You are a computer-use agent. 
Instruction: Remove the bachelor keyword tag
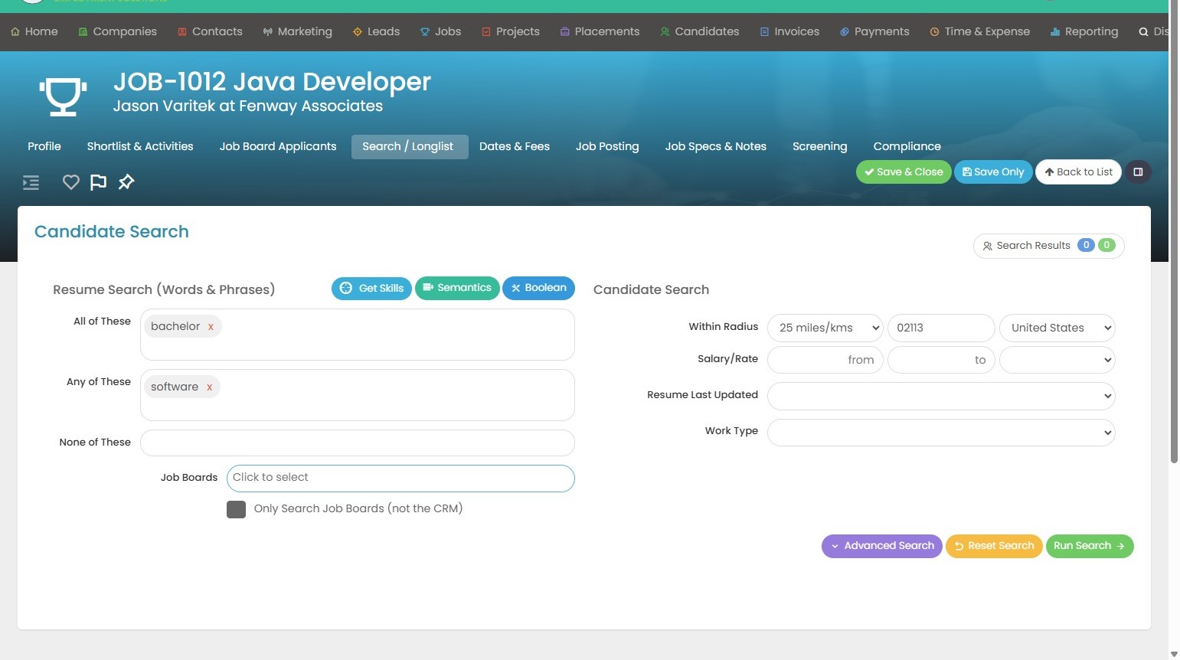tap(211, 327)
